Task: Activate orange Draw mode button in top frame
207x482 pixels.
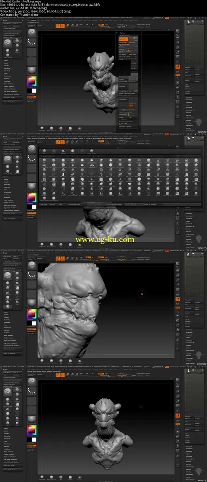Action: click(x=62, y=26)
